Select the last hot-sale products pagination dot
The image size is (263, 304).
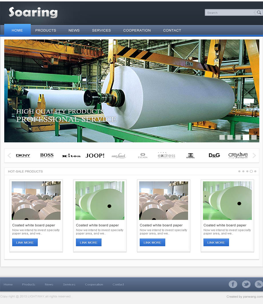[x=255, y=171]
